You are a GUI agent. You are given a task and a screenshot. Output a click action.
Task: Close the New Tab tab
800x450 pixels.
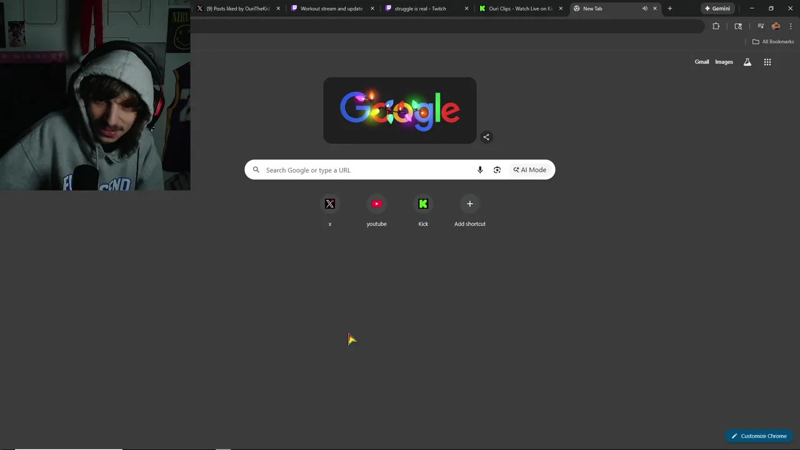point(655,9)
